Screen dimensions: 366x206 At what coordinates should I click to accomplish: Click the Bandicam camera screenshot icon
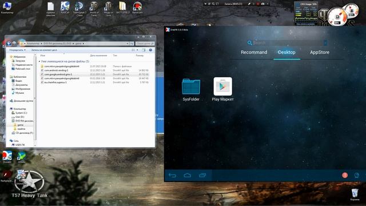tap(263, 4)
